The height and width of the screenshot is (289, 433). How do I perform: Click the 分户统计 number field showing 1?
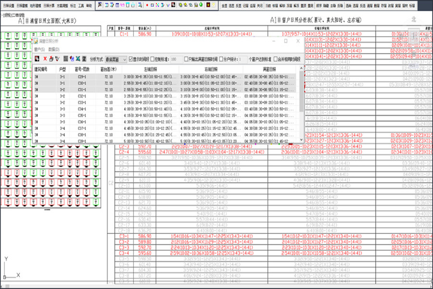(242, 59)
